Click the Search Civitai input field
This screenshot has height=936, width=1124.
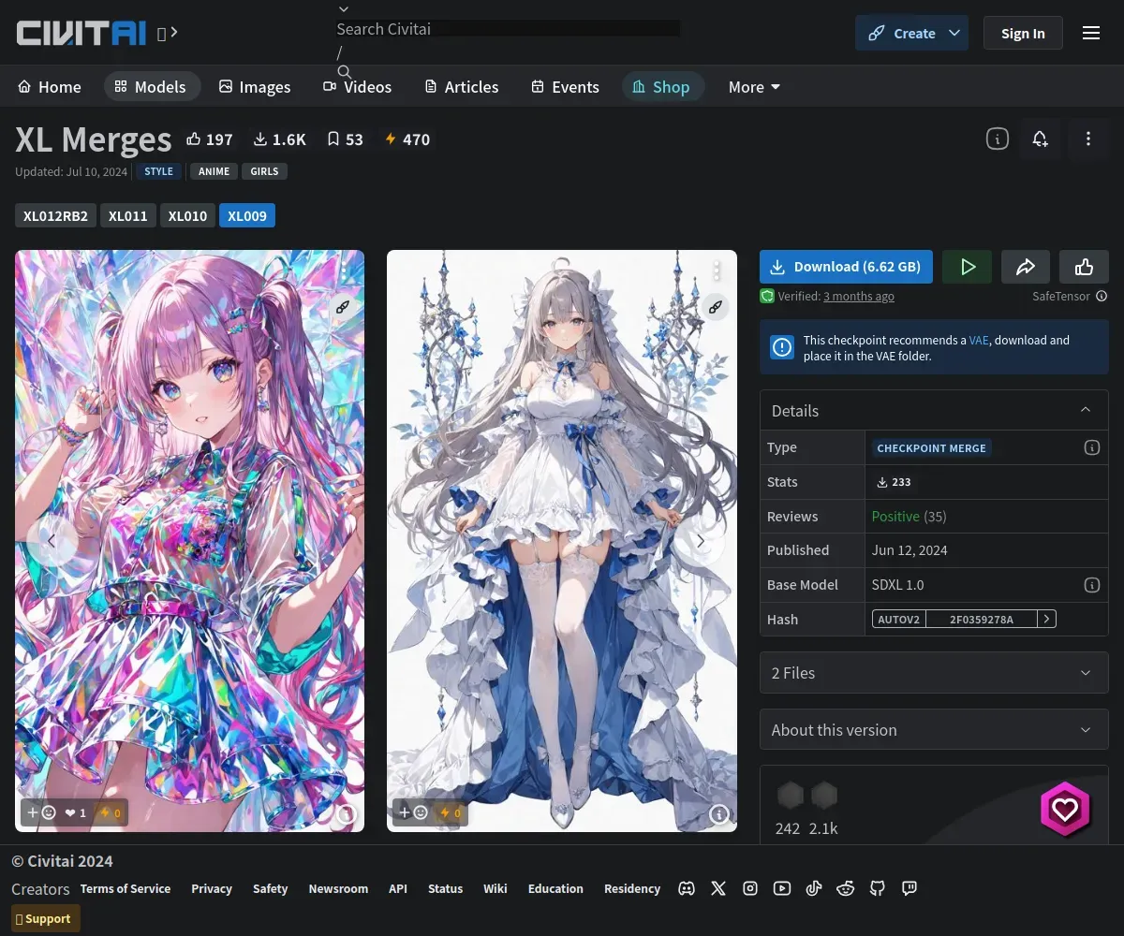[x=509, y=29]
